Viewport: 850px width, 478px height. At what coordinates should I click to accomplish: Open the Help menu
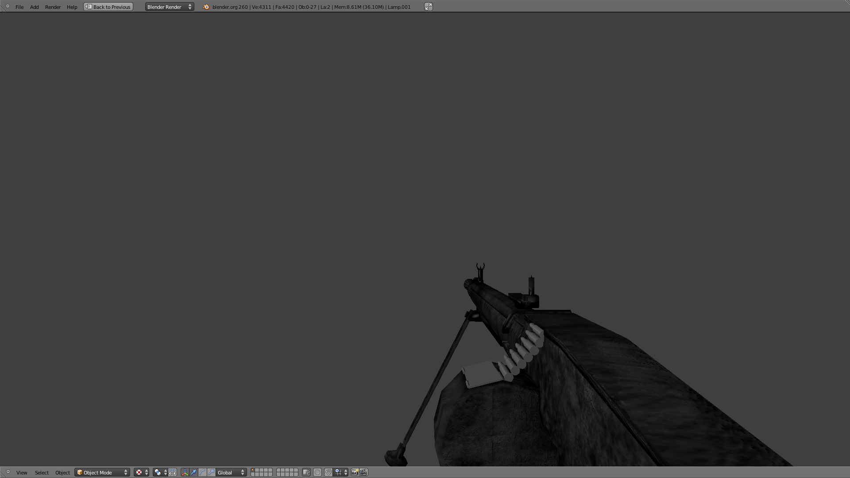(x=72, y=7)
